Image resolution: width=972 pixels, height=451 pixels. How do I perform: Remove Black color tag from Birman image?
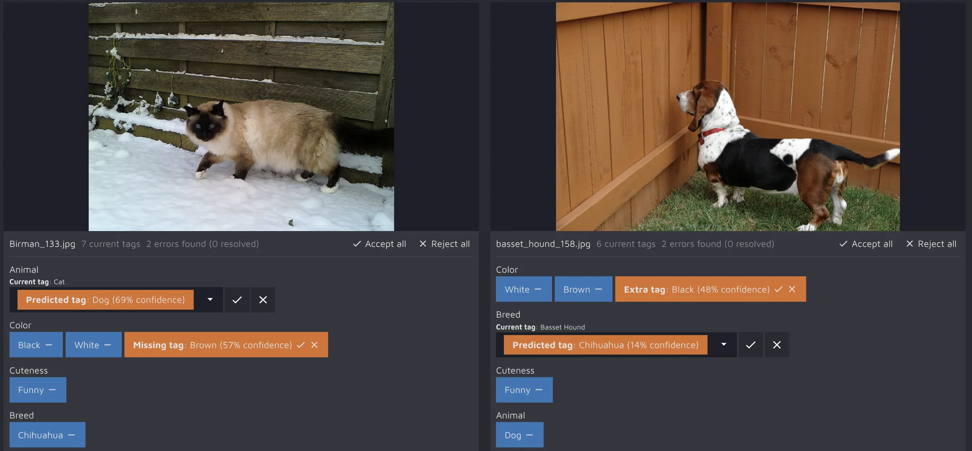click(49, 345)
